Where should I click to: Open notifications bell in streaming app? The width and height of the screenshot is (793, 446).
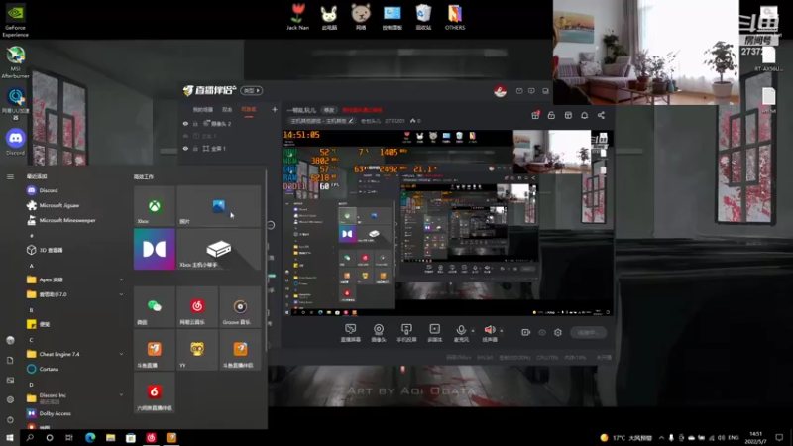[584, 115]
